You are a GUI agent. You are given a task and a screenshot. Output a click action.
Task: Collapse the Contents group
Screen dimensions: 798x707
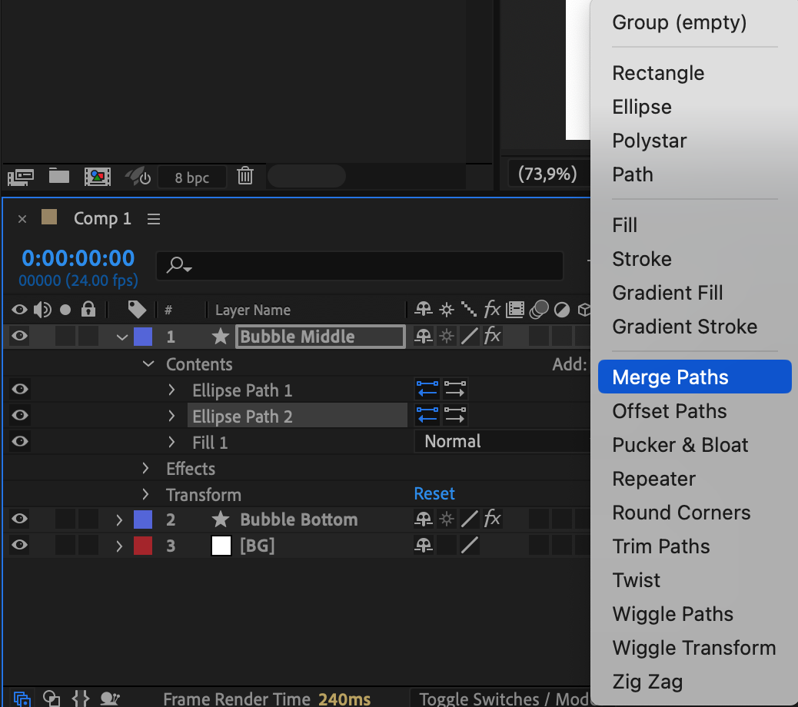click(x=148, y=364)
